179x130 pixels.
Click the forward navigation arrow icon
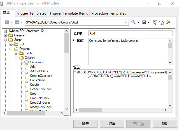(17, 22)
